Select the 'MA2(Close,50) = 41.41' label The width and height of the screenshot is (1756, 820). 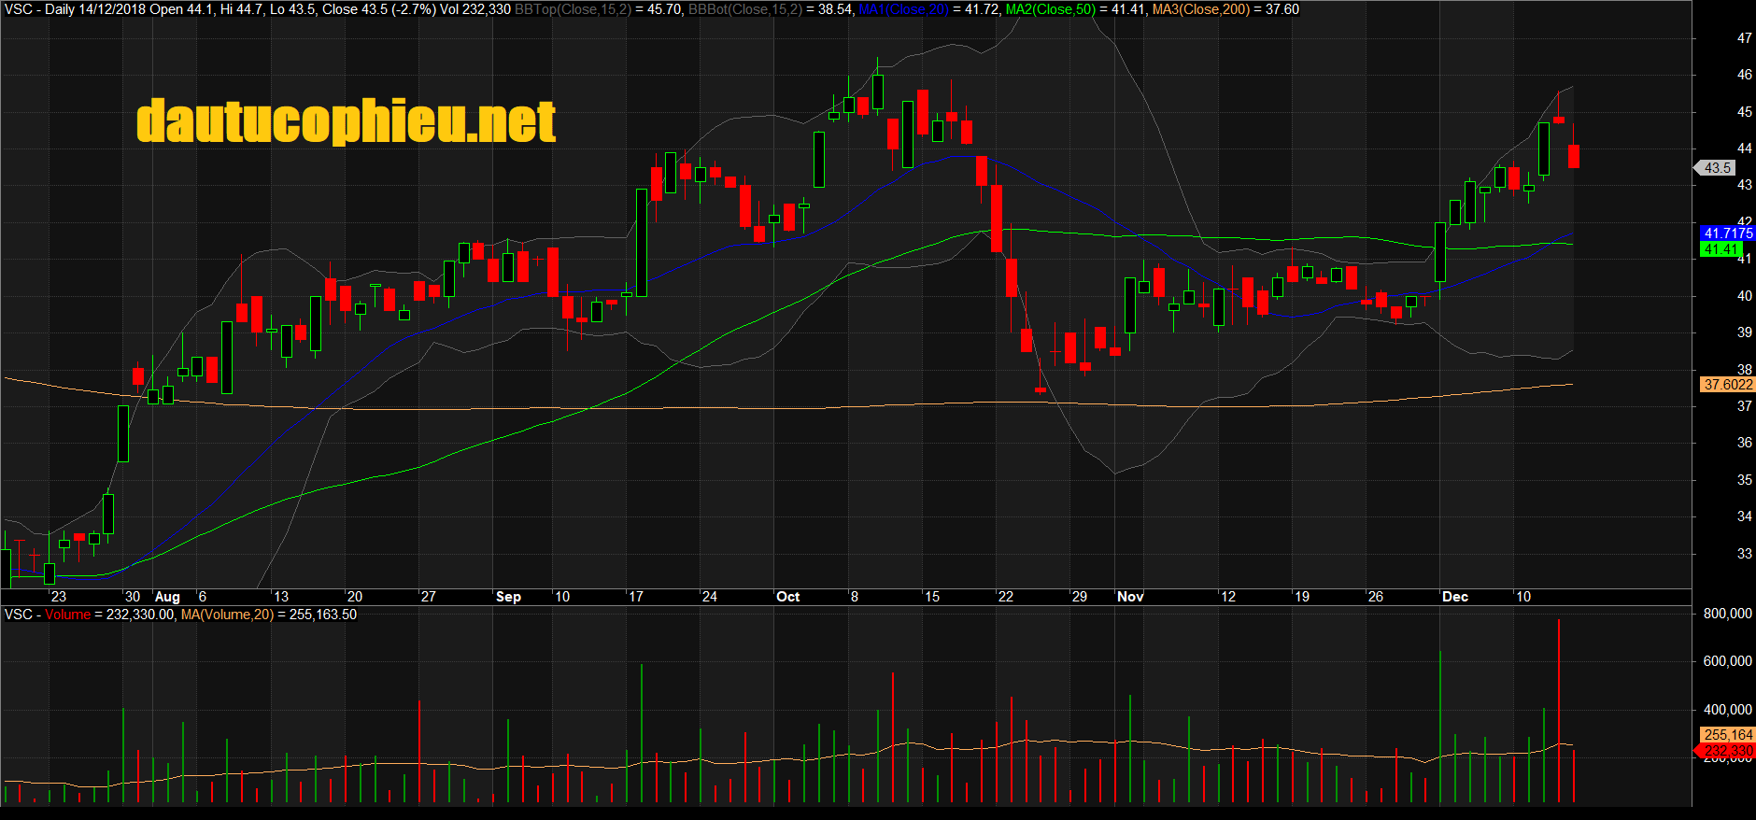click(1076, 9)
